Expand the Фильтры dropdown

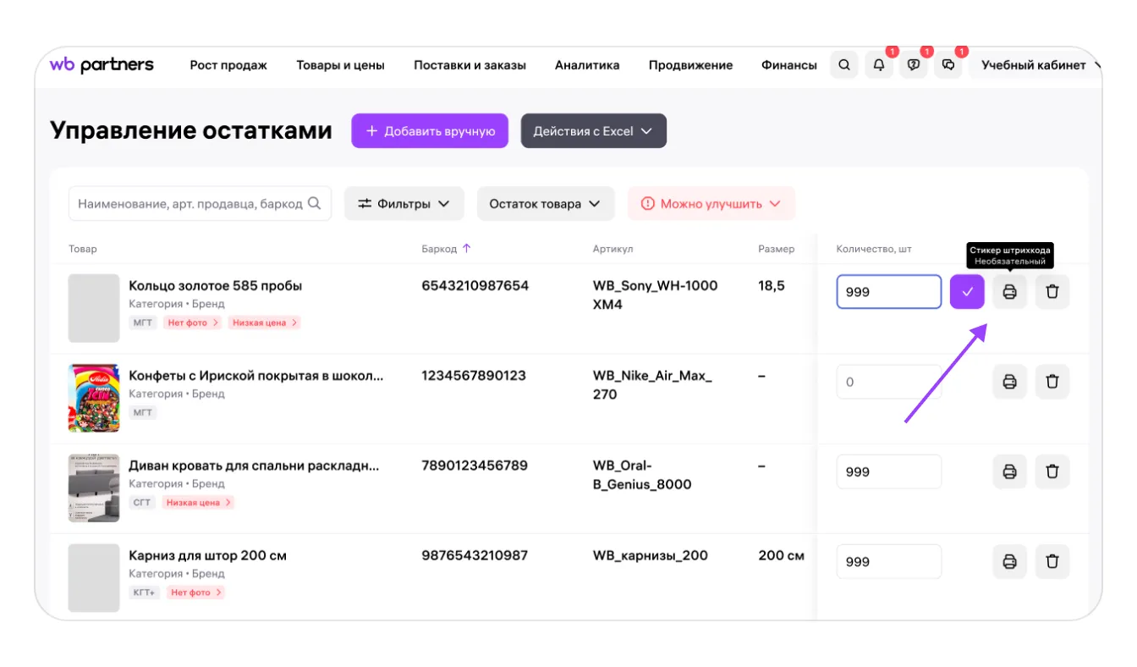tap(404, 204)
